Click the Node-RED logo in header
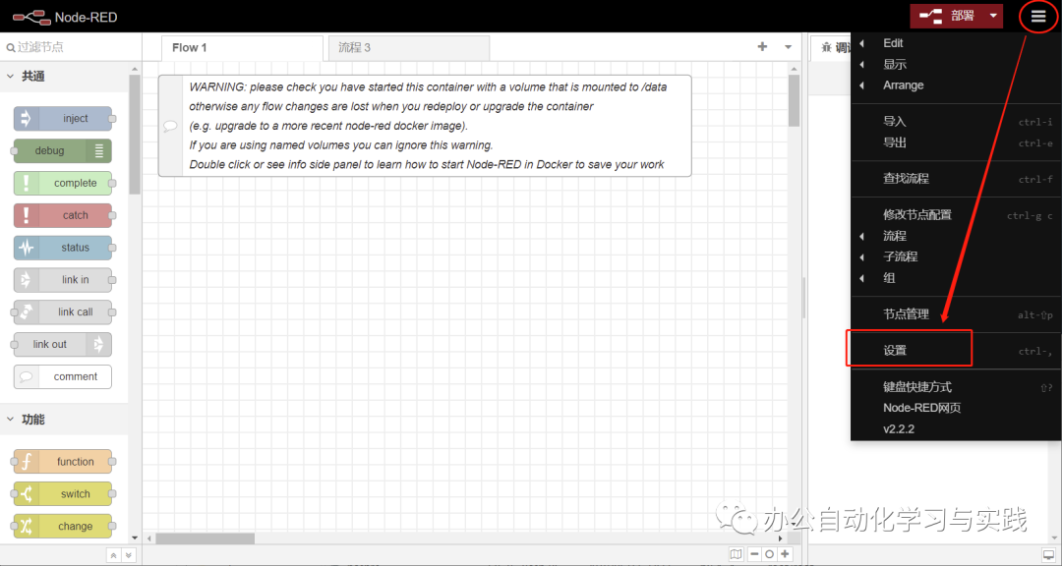The height and width of the screenshot is (566, 1062). click(64, 17)
